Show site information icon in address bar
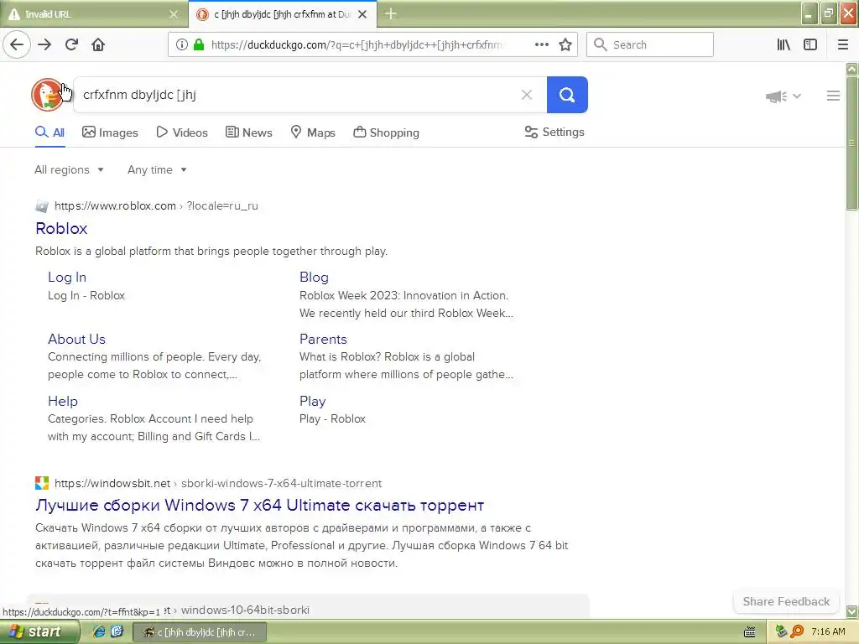Image resolution: width=859 pixels, height=644 pixels. click(x=182, y=44)
